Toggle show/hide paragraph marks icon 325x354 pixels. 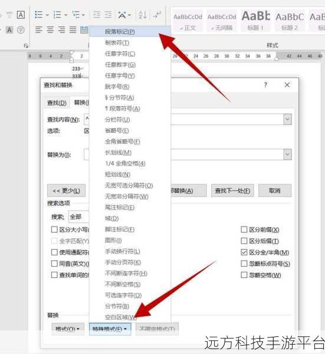tap(157, 15)
